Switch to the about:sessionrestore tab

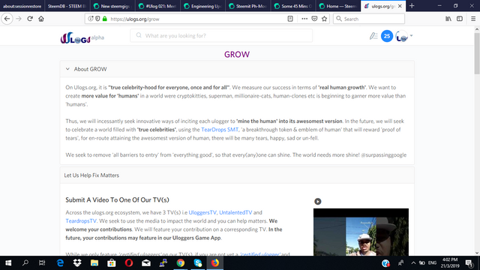(x=22, y=6)
